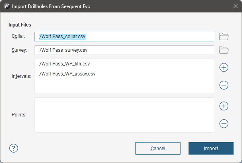Add a Points file with plus icon
Image resolution: width=242 pixels, height=163 pixels.
point(224,106)
